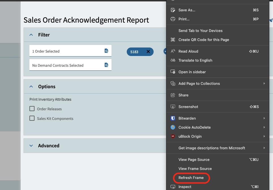Collapse the Options section
273x190 pixels.
tap(31, 87)
